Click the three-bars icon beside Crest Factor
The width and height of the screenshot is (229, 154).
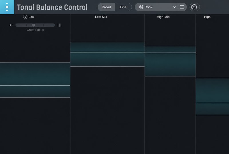click(x=59, y=25)
